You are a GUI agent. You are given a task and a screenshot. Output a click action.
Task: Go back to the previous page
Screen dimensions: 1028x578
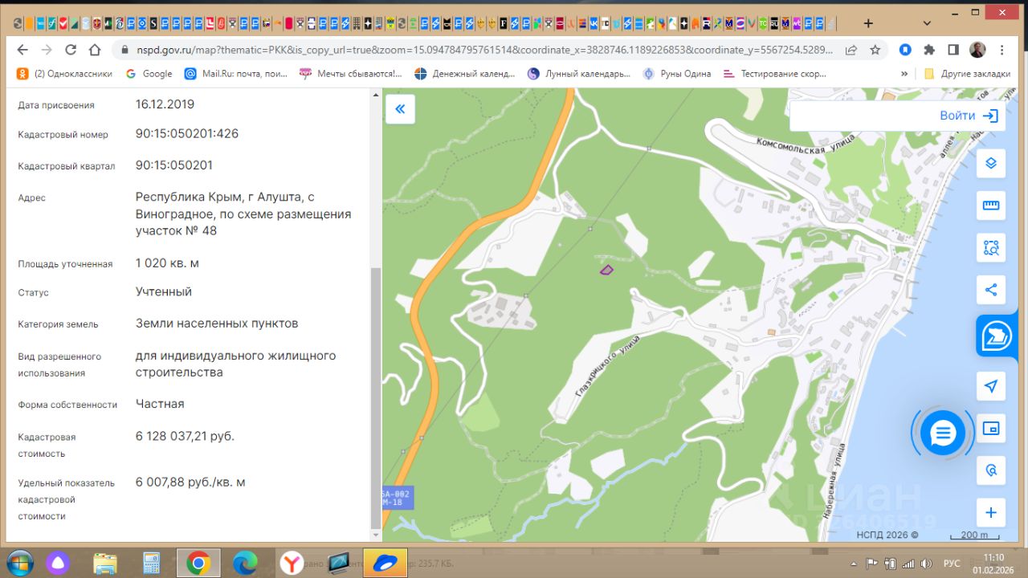pos(22,50)
